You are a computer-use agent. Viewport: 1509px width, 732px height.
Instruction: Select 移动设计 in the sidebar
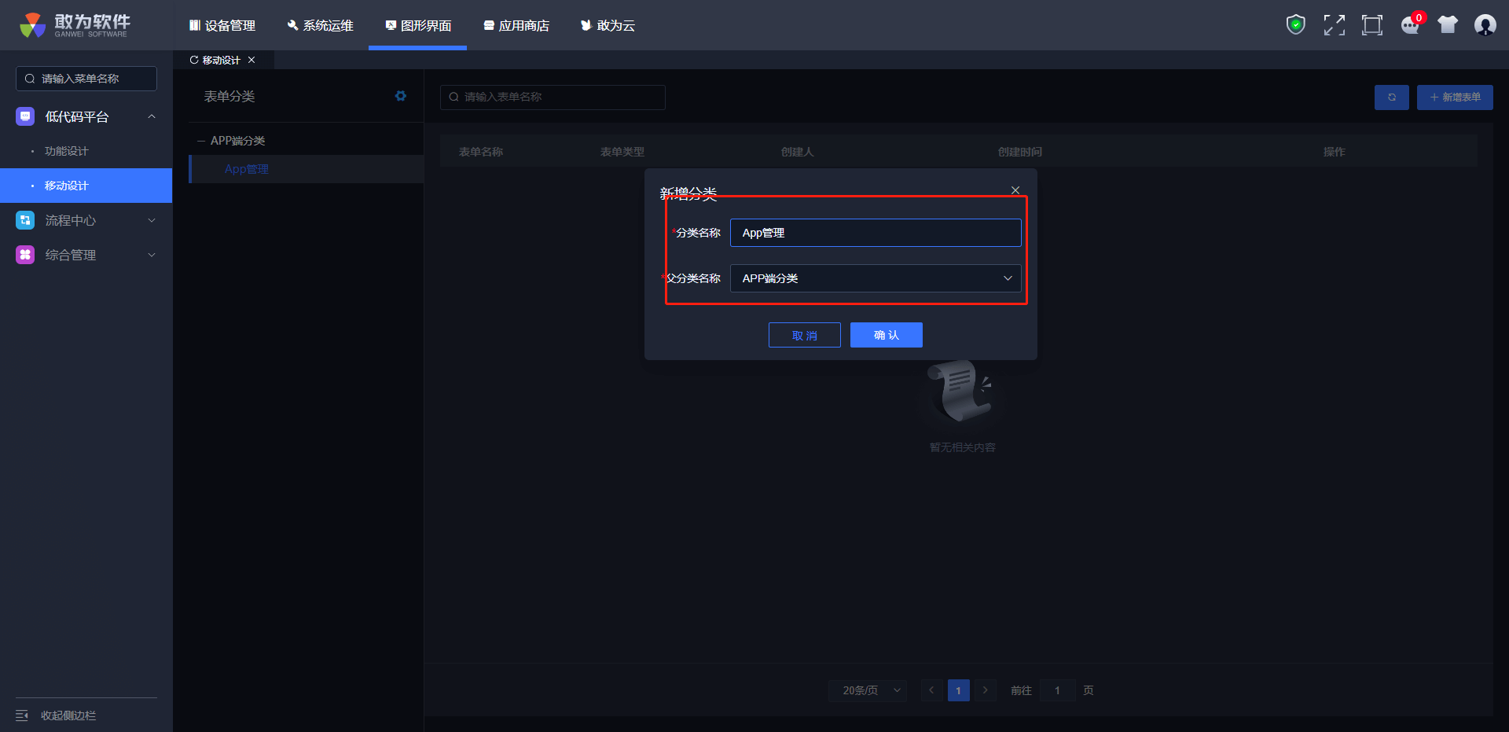[86, 186]
